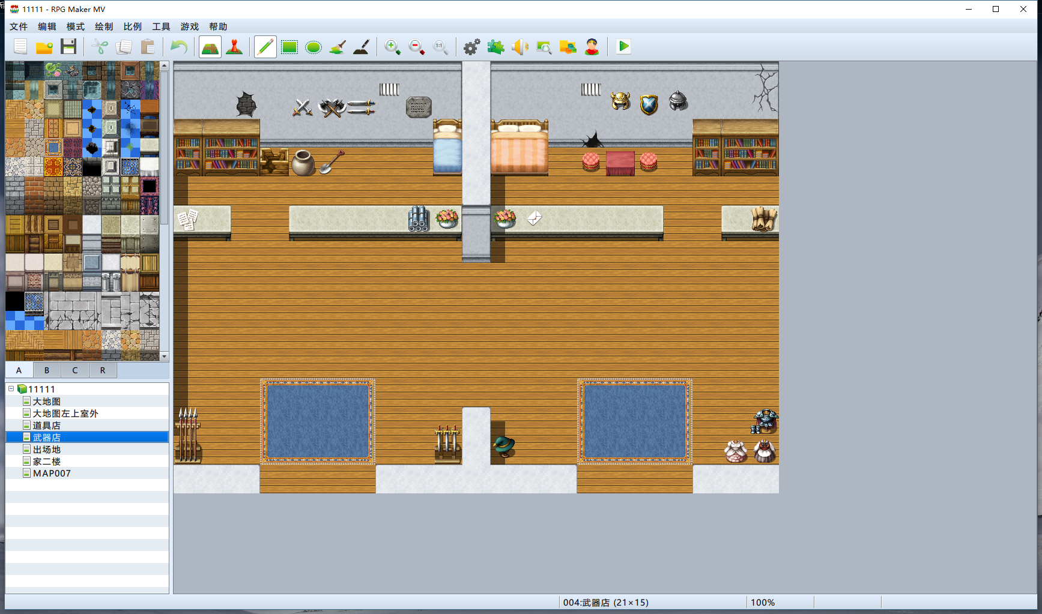Select the Shadow Pen tool
This screenshot has width=1042, height=614.
[x=362, y=47]
